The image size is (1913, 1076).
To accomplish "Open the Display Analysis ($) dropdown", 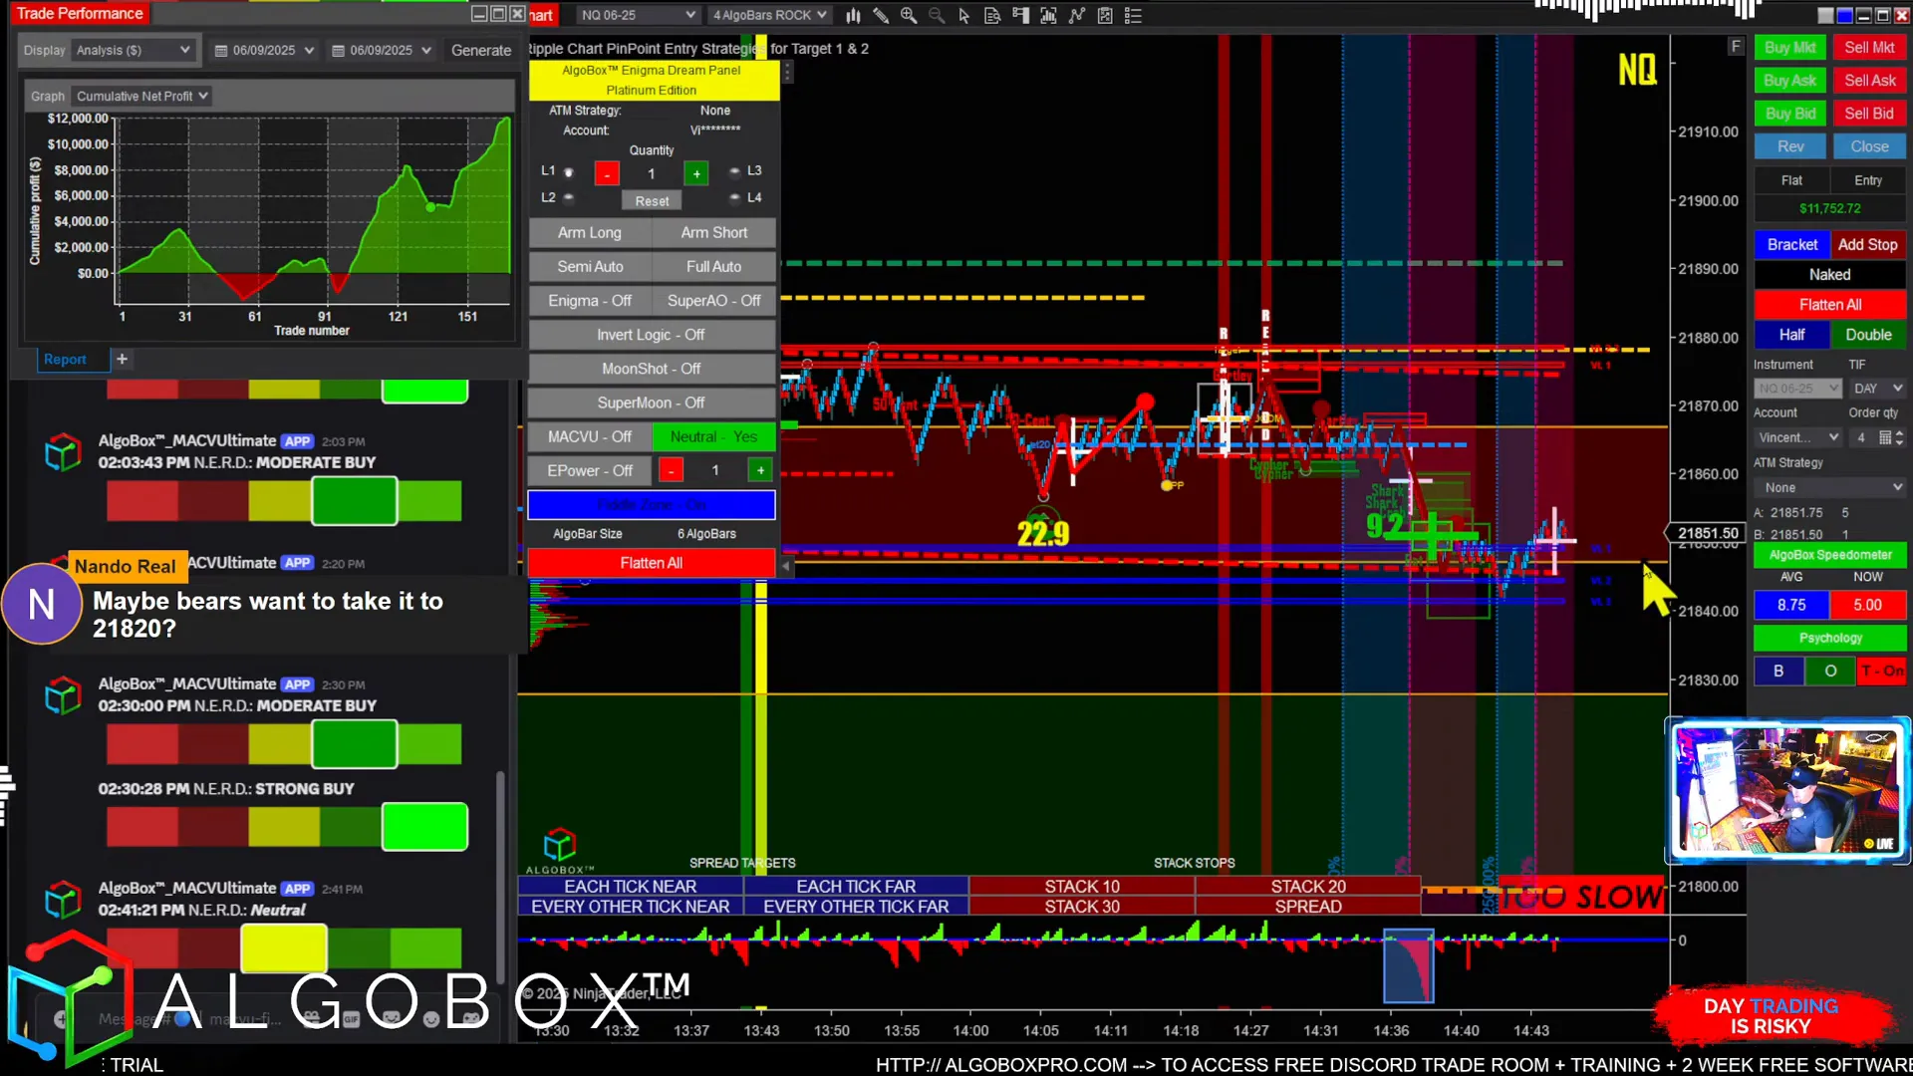I will pyautogui.click(x=134, y=50).
